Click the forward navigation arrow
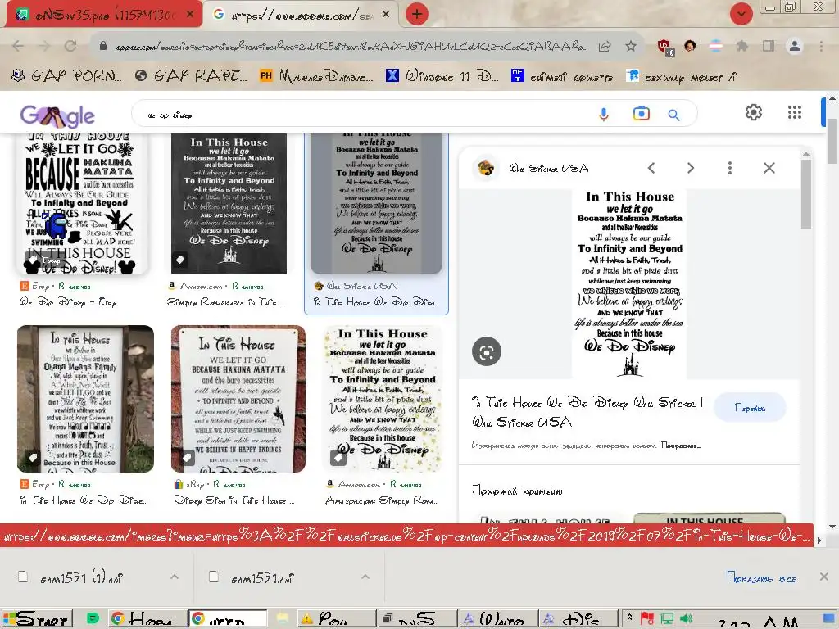The width and height of the screenshot is (839, 629). pyautogui.click(x=44, y=46)
